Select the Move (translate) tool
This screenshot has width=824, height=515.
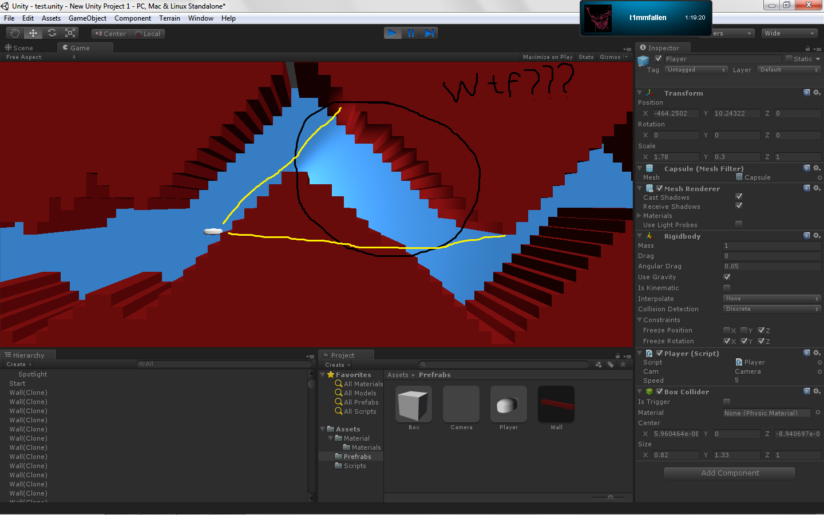[x=33, y=33]
